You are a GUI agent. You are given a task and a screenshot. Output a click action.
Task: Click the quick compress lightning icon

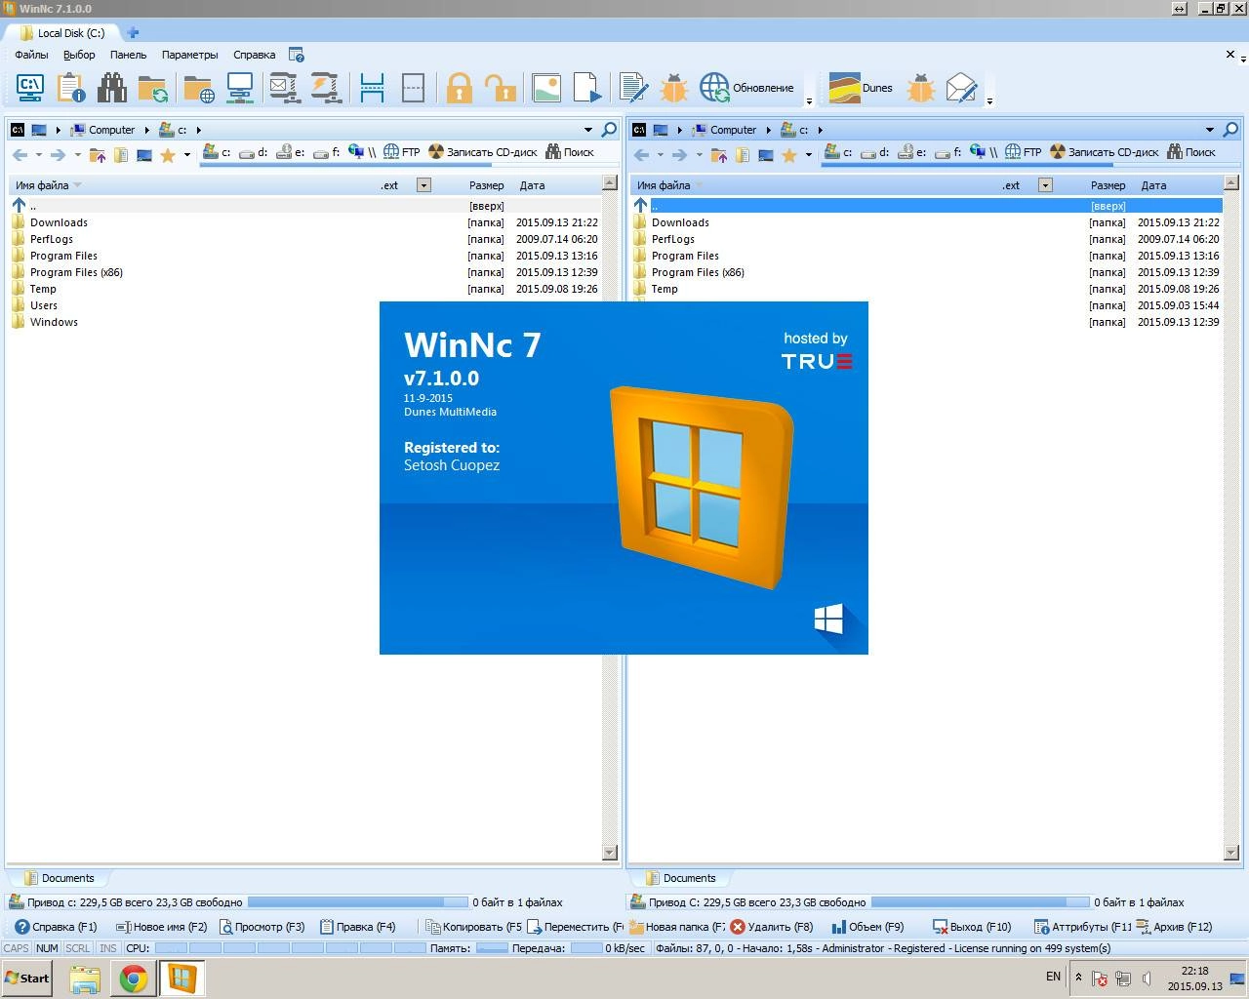pos(325,88)
